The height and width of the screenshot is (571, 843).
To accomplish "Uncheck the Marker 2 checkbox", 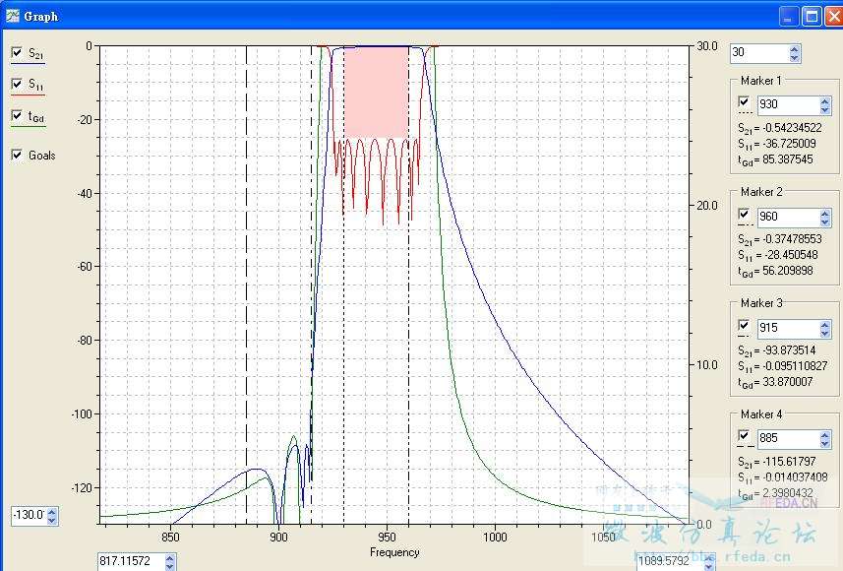I will pyautogui.click(x=744, y=214).
